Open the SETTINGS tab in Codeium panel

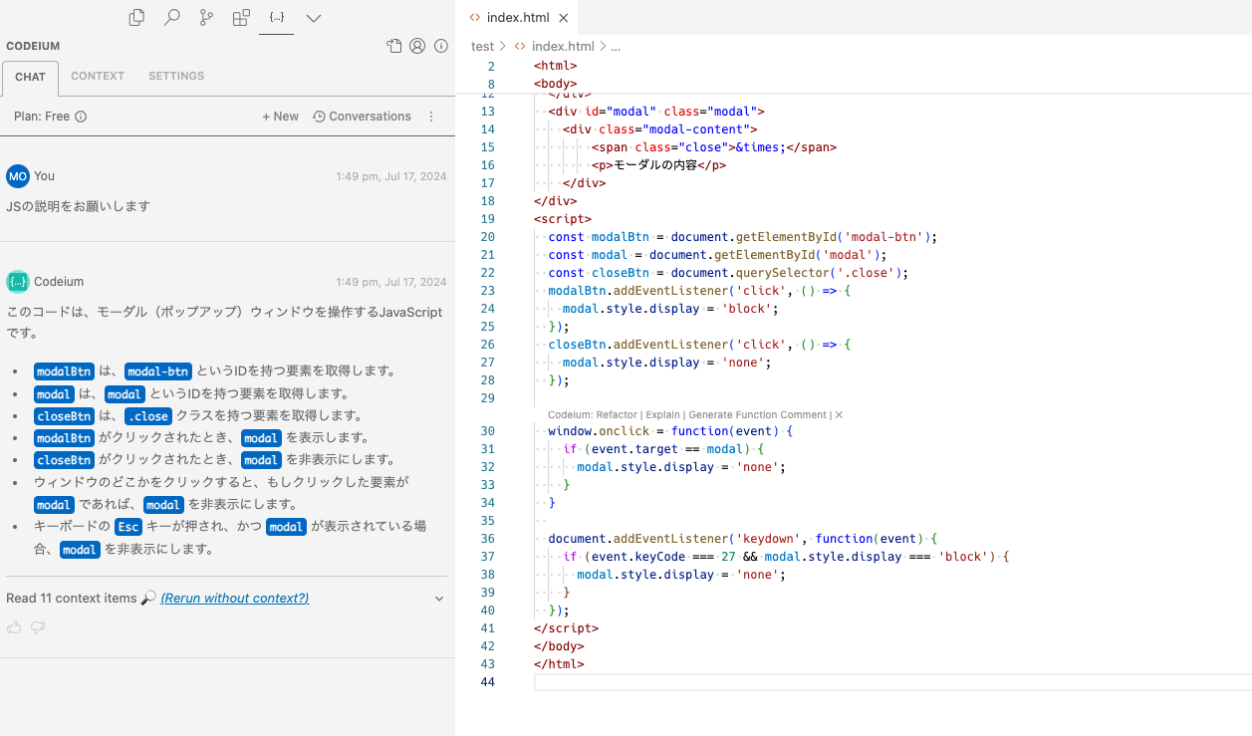pyautogui.click(x=176, y=75)
